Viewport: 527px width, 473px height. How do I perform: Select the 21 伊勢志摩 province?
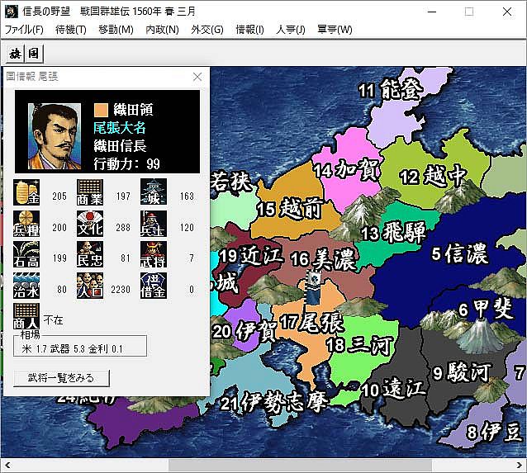pos(273,402)
